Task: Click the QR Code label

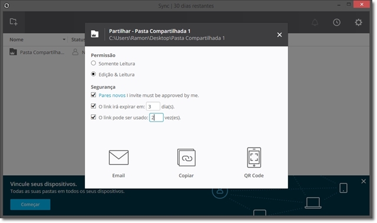Action: [254, 176]
